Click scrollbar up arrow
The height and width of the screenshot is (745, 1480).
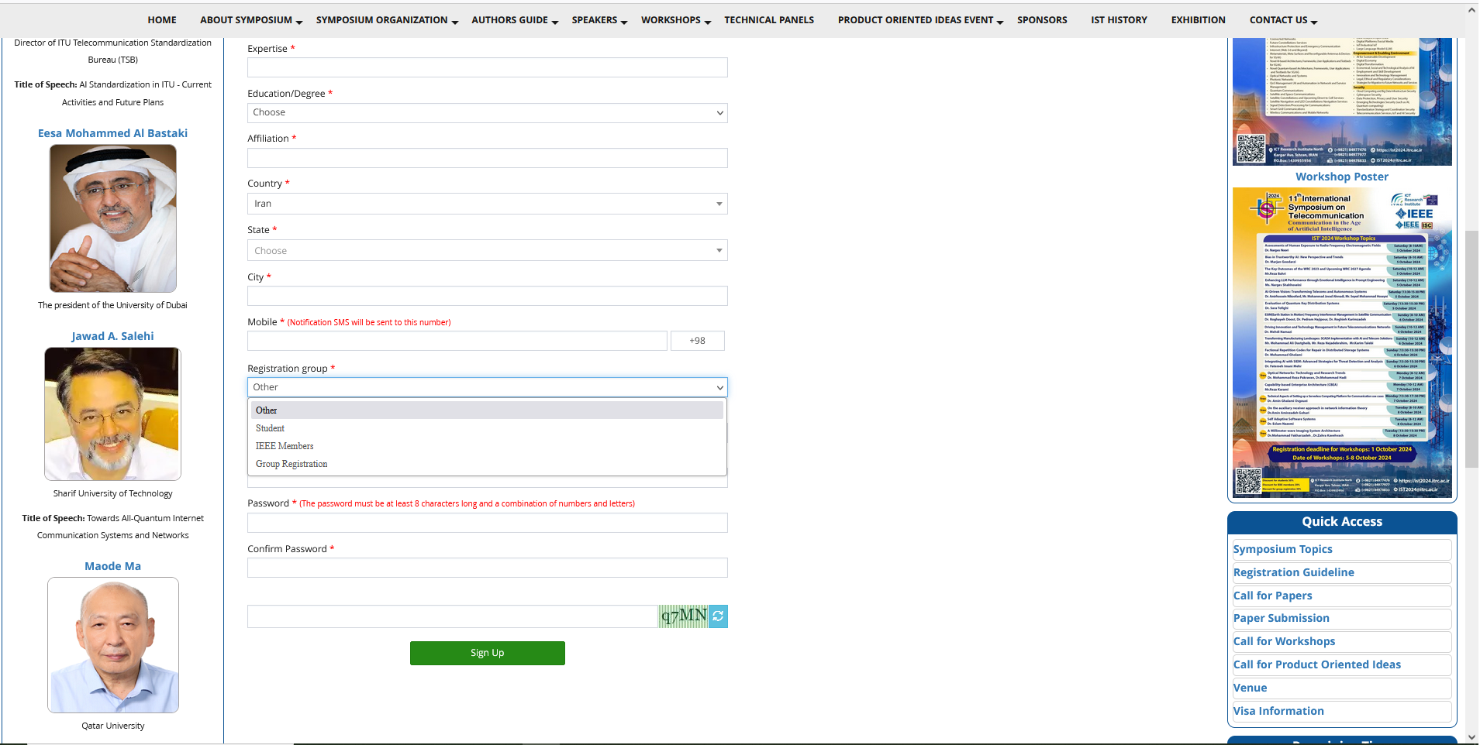point(1471,10)
